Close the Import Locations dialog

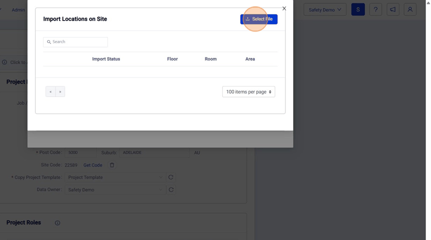click(x=284, y=9)
